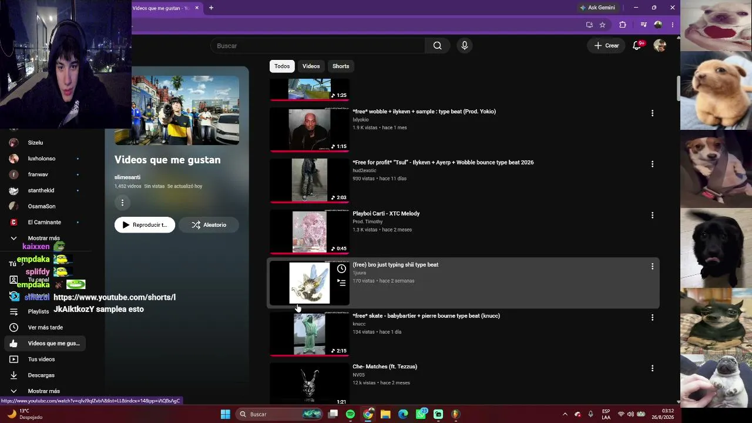Open Microsoft Edge from the taskbar

403,414
